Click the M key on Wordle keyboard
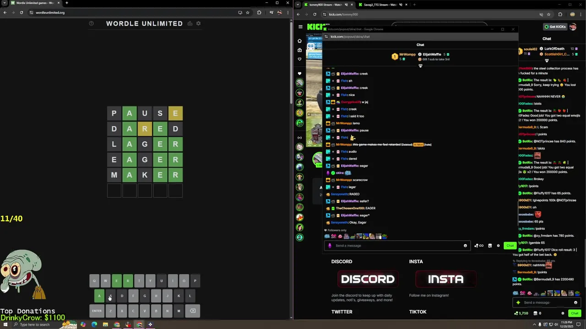The width and height of the screenshot is (586, 329). [179, 311]
